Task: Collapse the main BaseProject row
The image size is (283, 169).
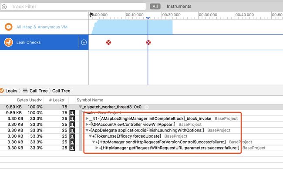Action: 84,113
